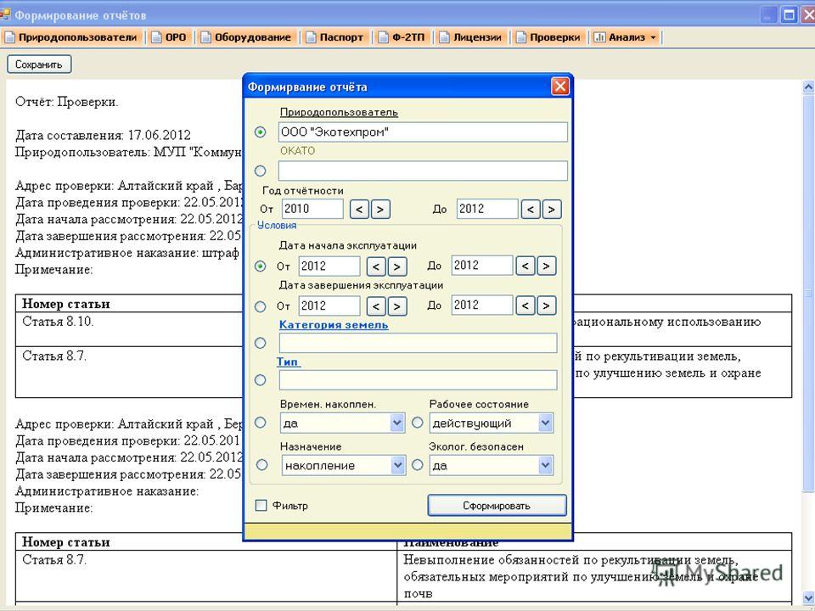Click the Формирование отчётов window title icon
The height and width of the screenshot is (611, 815).
[5, 14]
